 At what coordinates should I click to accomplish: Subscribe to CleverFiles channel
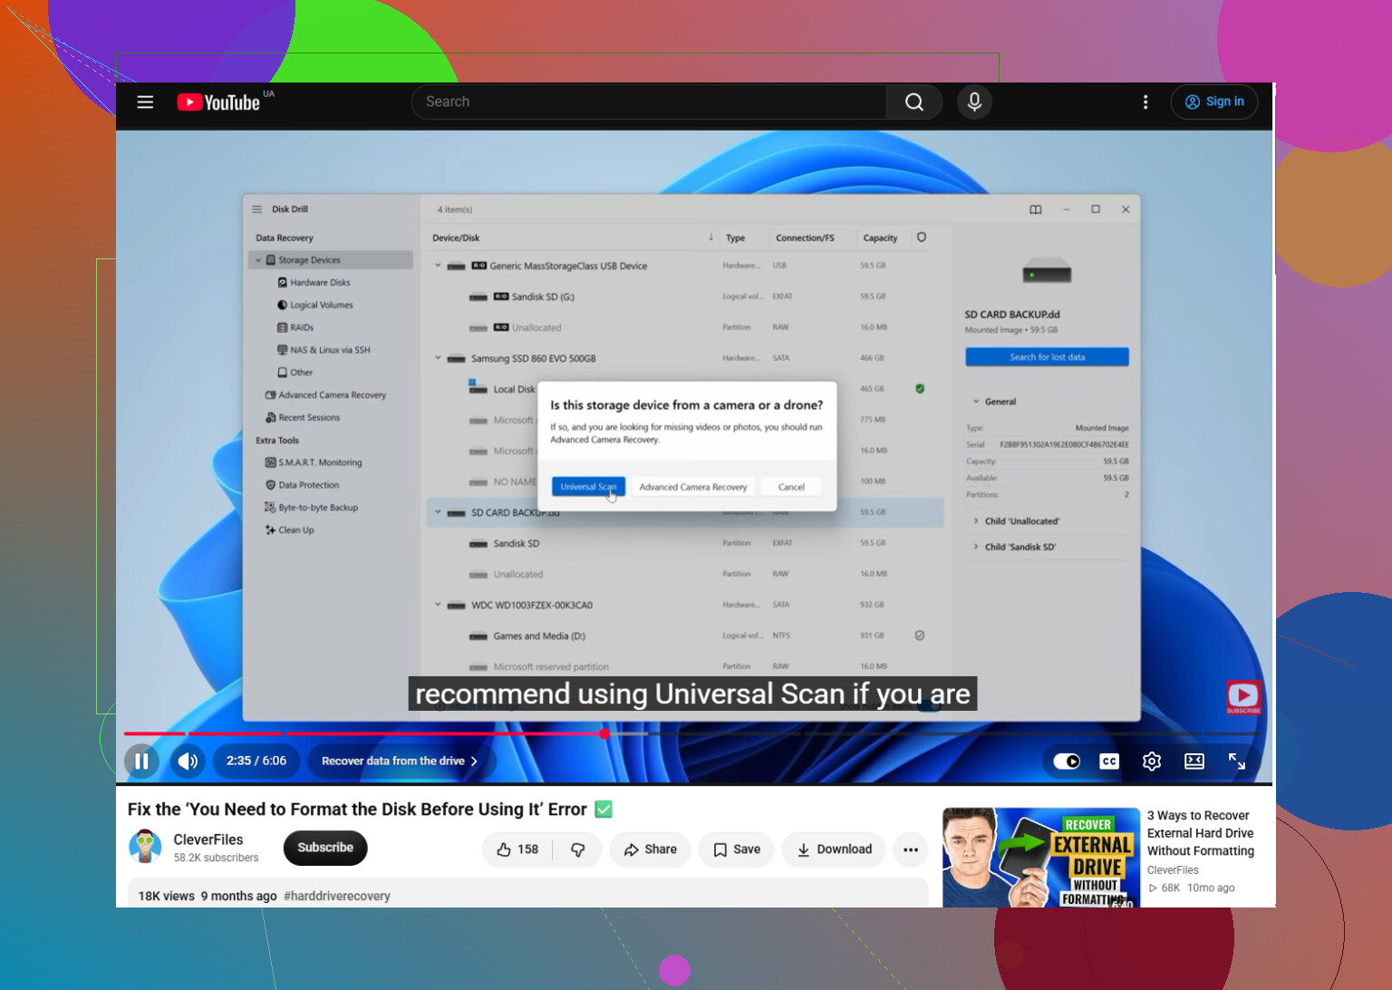point(325,848)
